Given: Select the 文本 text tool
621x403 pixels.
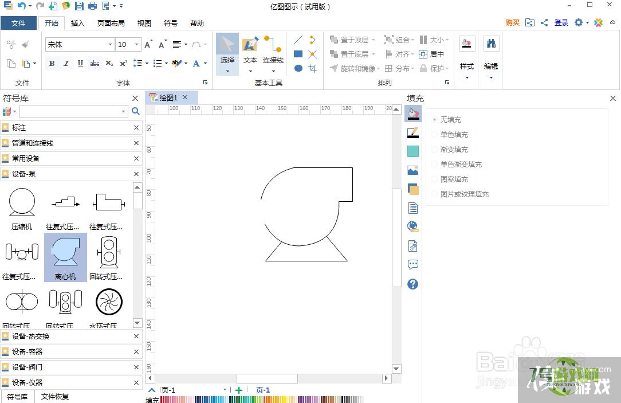Looking at the screenshot, I should point(250,54).
